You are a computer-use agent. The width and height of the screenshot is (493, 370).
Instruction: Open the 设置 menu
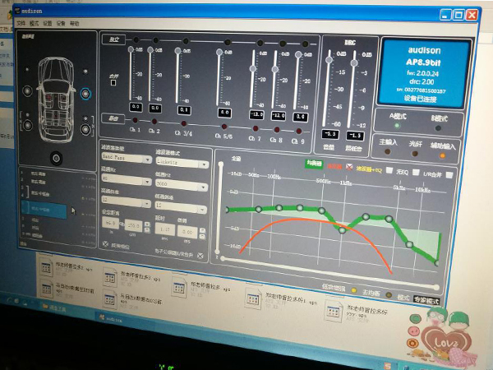48,23
